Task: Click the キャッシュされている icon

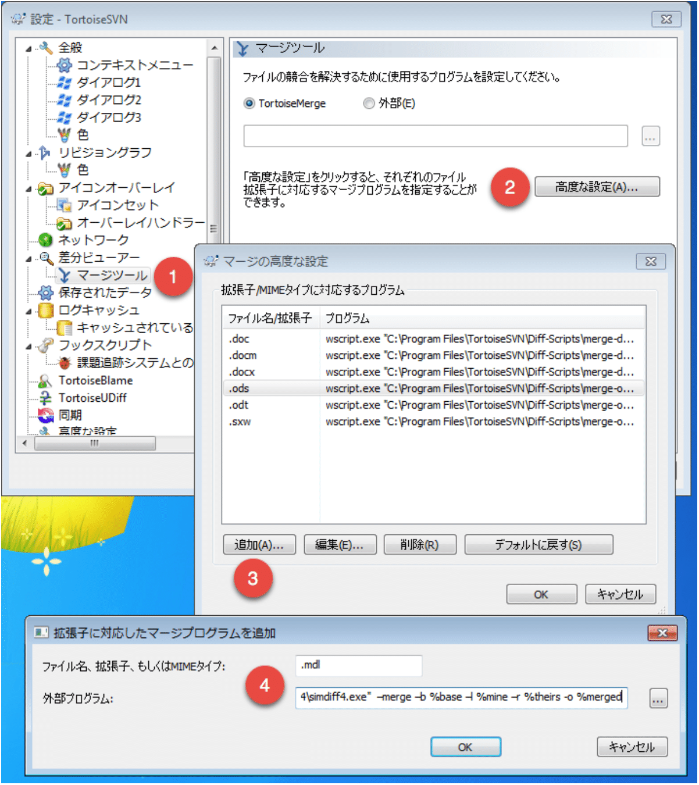Action: point(64,327)
